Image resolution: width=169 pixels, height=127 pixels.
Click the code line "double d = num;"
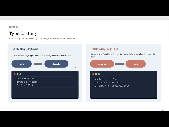click(x=27, y=82)
